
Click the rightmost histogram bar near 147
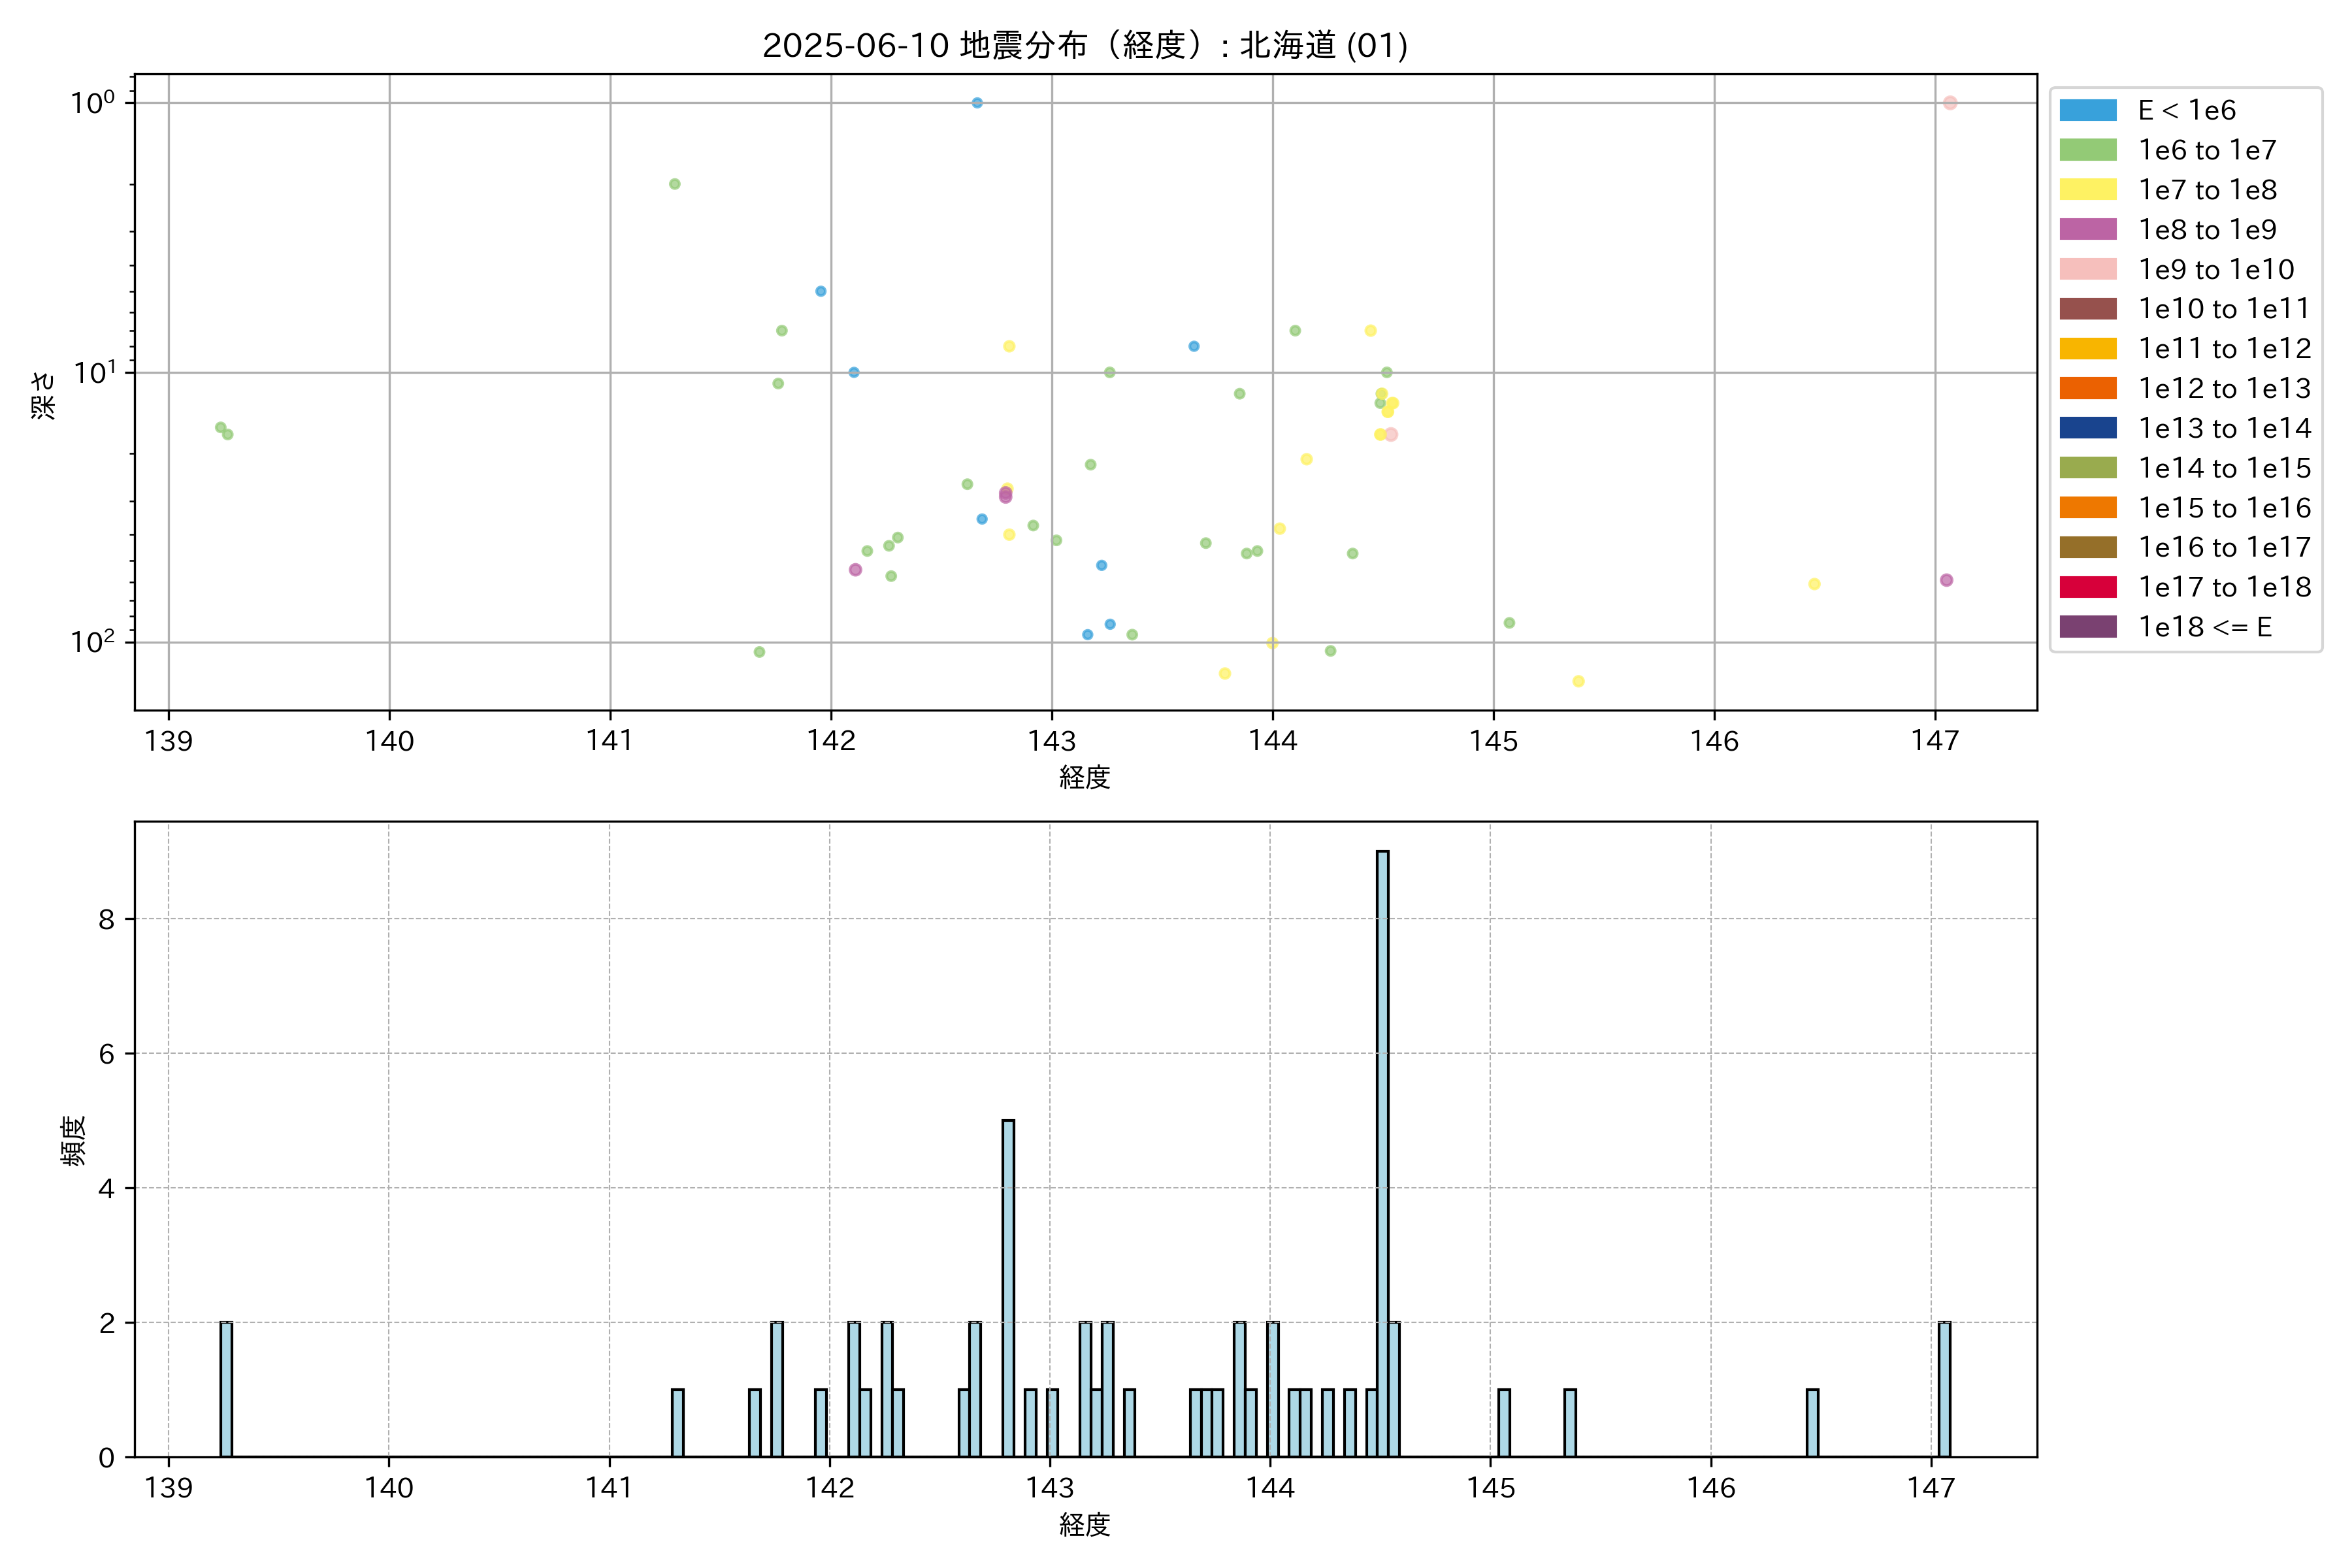tap(1944, 1390)
